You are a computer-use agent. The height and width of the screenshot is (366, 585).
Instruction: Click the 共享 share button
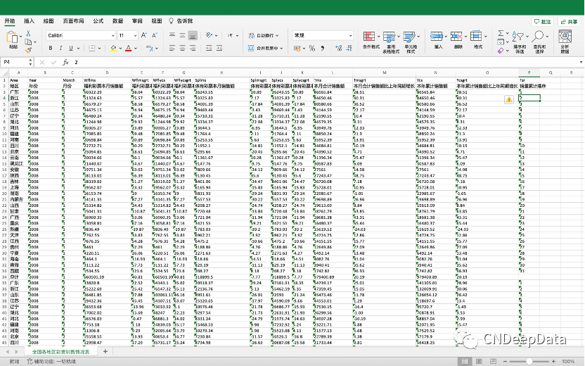pyautogui.click(x=569, y=22)
